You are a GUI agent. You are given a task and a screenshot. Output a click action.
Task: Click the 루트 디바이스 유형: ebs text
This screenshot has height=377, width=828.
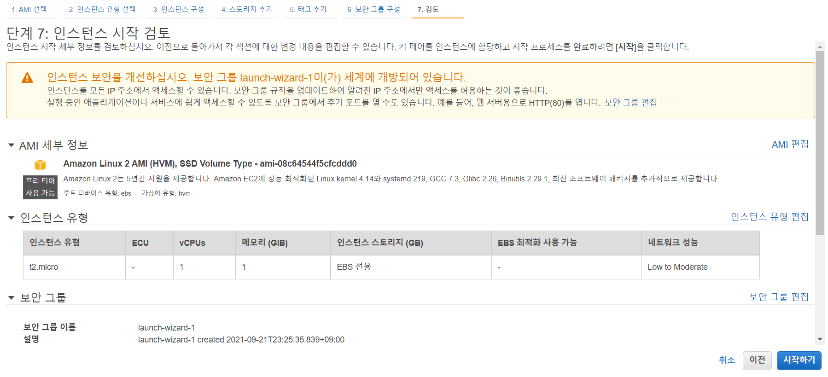click(x=97, y=193)
